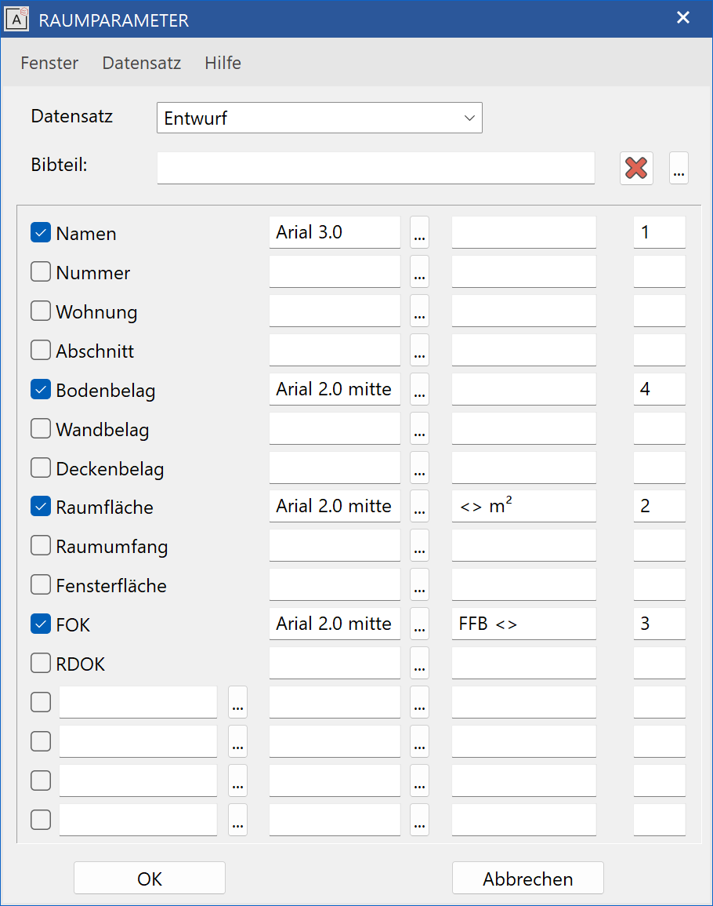
Task: Enable the Nummer checkbox
Action: (x=41, y=271)
